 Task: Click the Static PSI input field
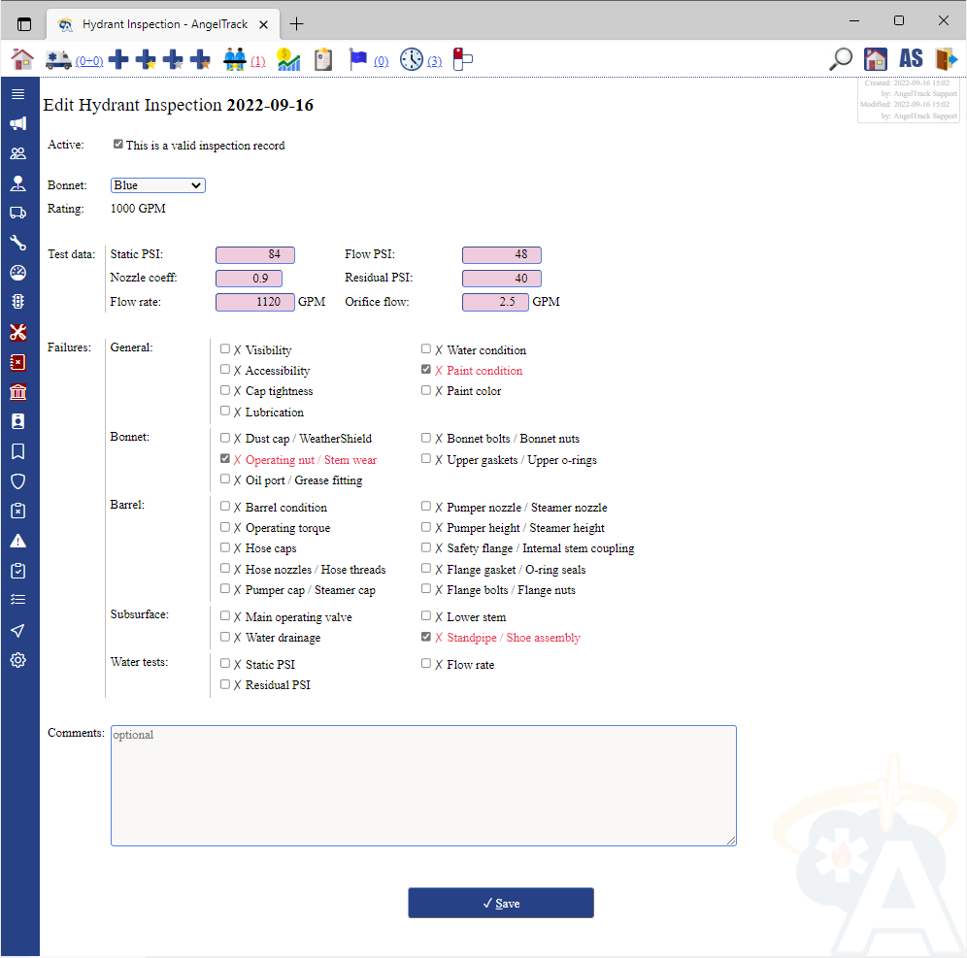point(254,254)
